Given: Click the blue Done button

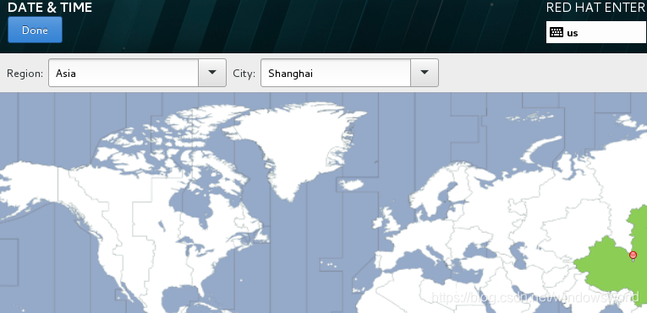Looking at the screenshot, I should [35, 30].
